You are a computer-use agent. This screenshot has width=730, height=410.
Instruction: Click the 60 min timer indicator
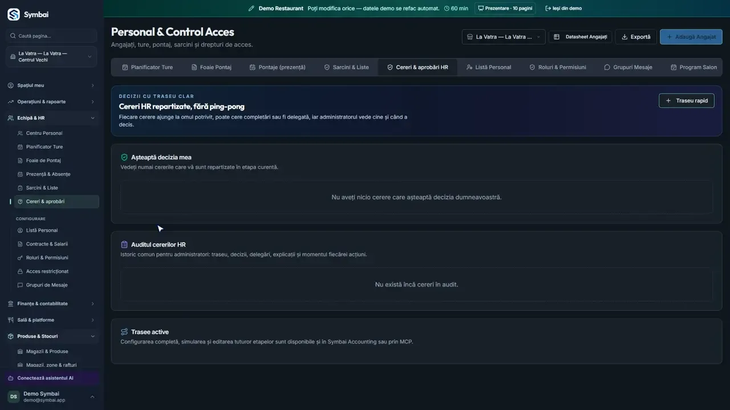click(x=456, y=9)
